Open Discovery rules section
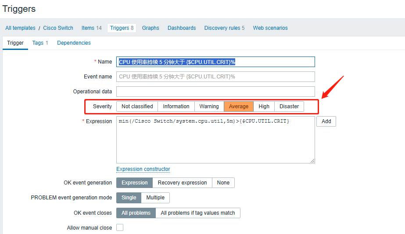405x234 pixels. pos(224,28)
